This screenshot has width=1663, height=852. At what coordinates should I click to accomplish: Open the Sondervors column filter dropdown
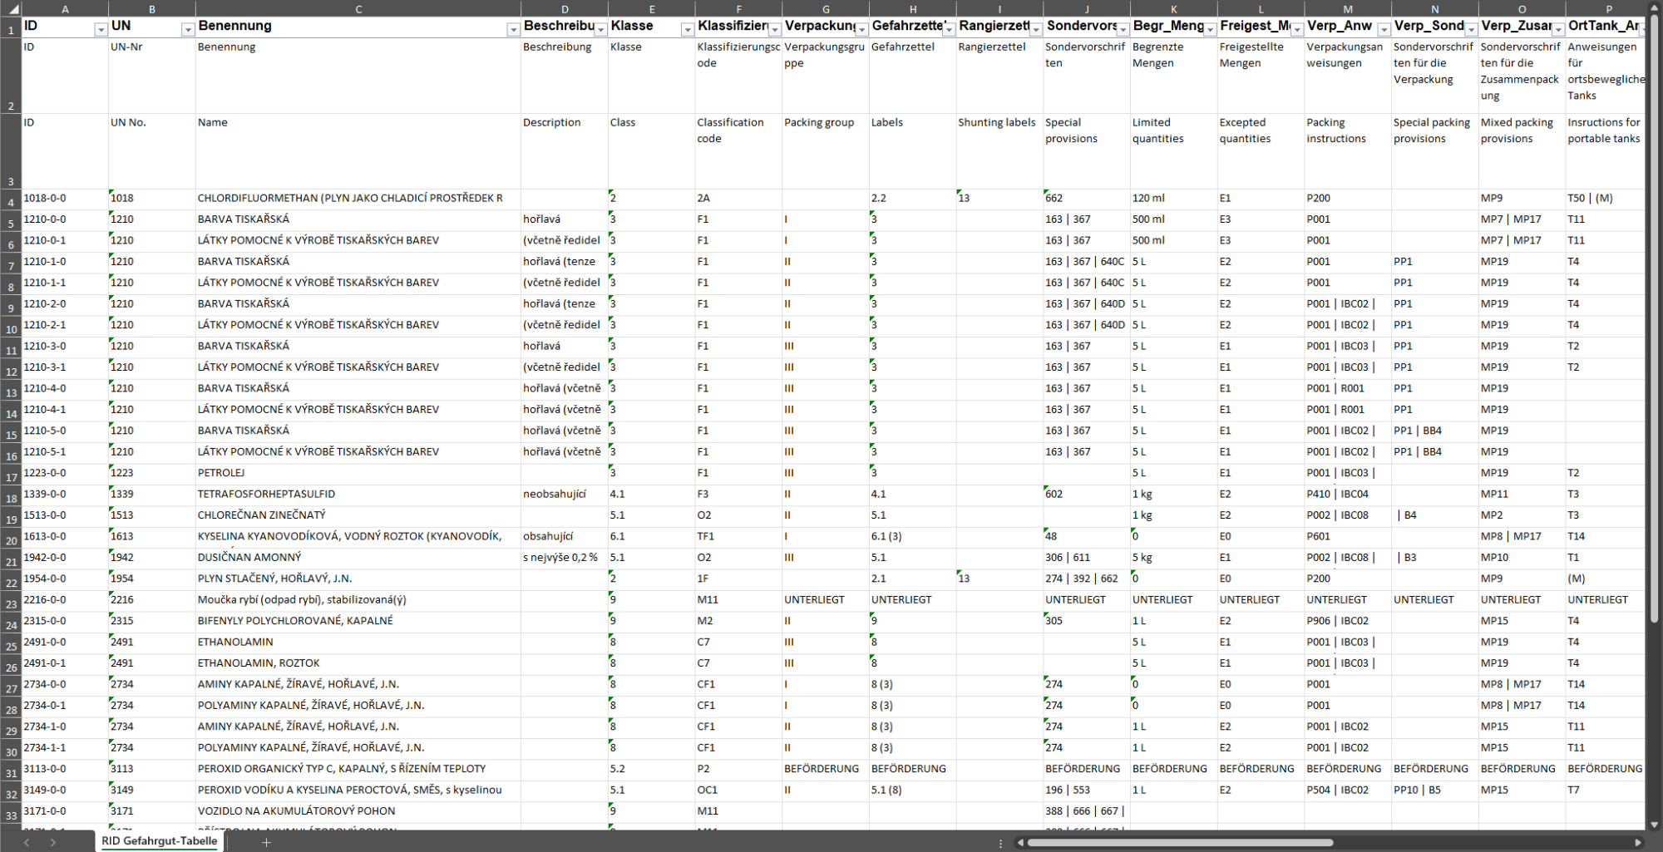(x=1123, y=30)
